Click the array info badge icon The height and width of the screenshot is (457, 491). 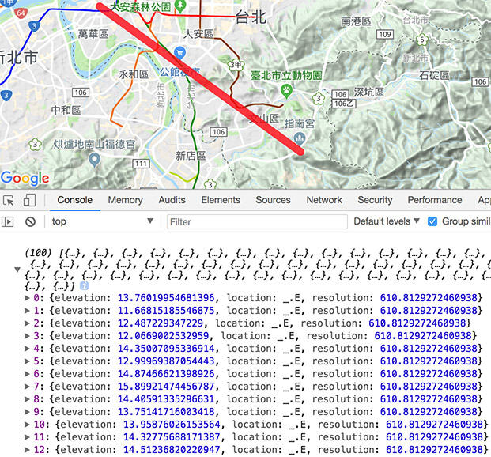click(84, 285)
